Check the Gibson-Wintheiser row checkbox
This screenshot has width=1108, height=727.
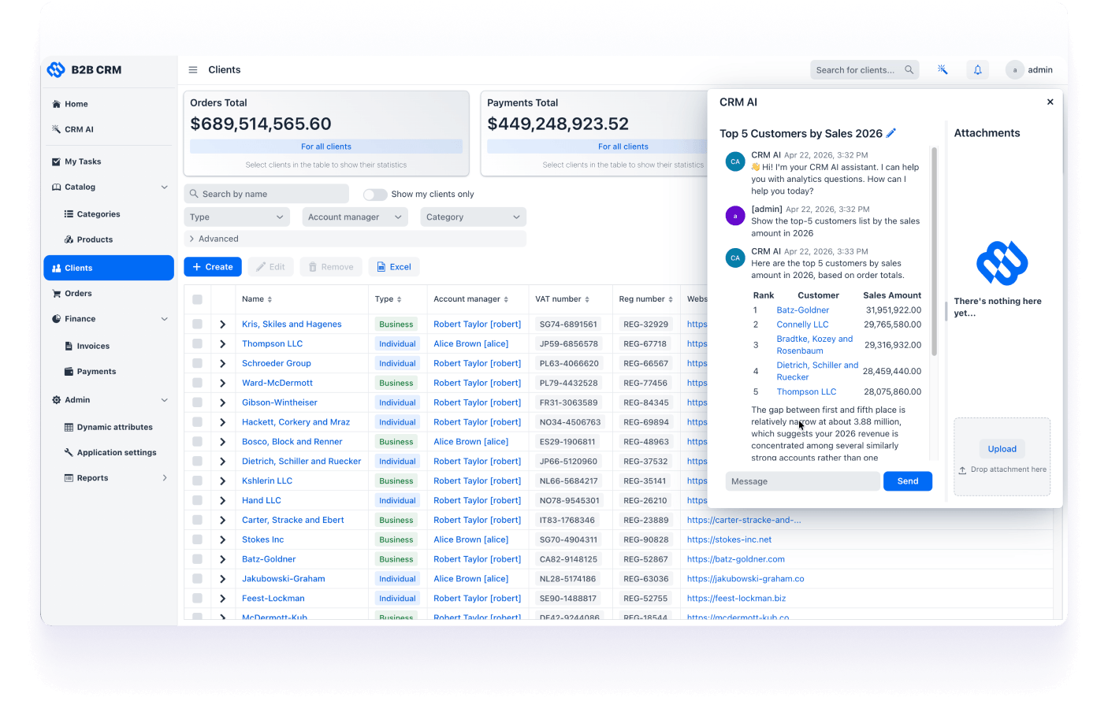(x=197, y=402)
